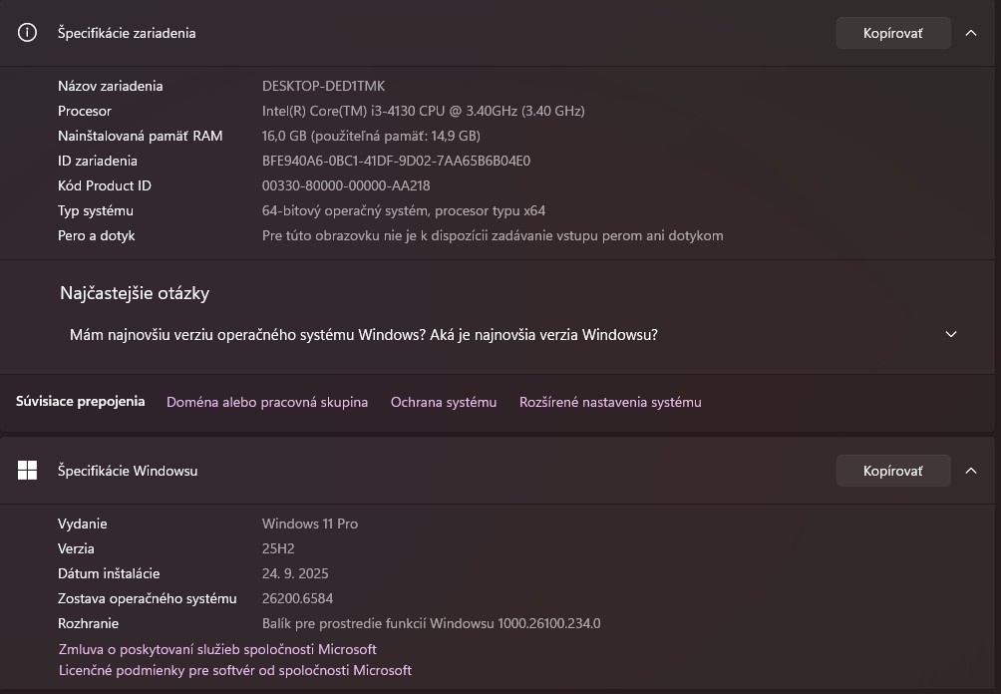Click the OS build number 26200.6584
The width and height of the screenshot is (1001, 694).
pos(297,598)
